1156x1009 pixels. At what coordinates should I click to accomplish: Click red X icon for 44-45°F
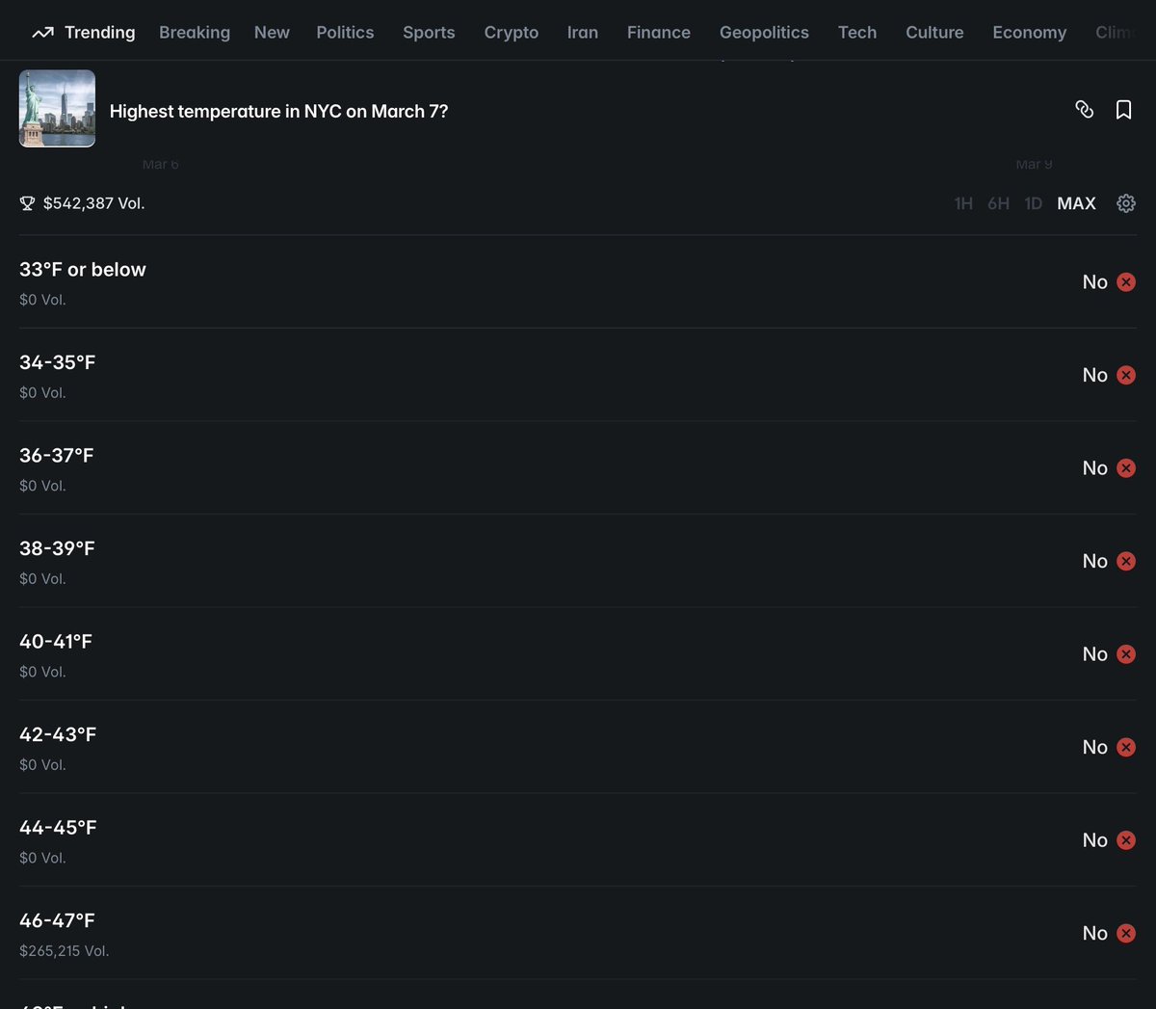click(1125, 840)
